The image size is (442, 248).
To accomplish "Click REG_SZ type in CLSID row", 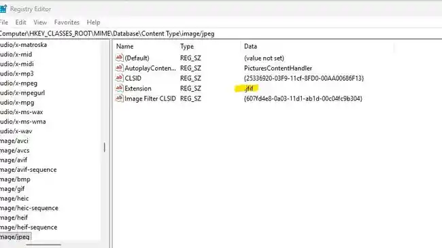I will pyautogui.click(x=190, y=78).
